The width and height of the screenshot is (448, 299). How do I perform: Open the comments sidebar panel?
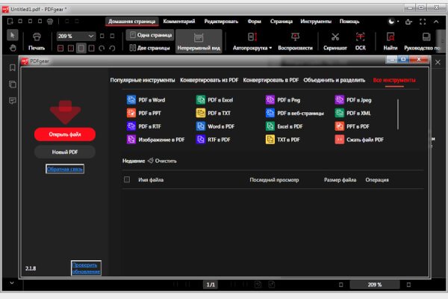tap(12, 101)
